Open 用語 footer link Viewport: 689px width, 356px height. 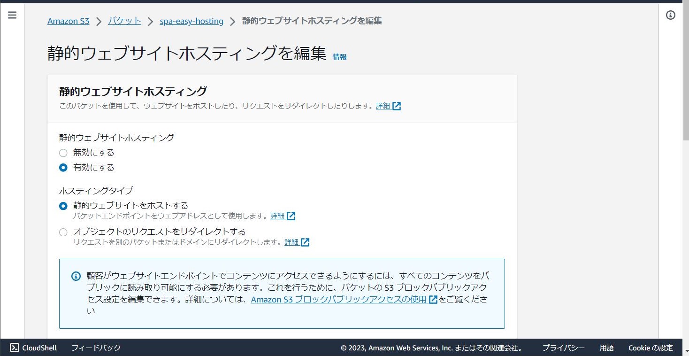point(607,348)
